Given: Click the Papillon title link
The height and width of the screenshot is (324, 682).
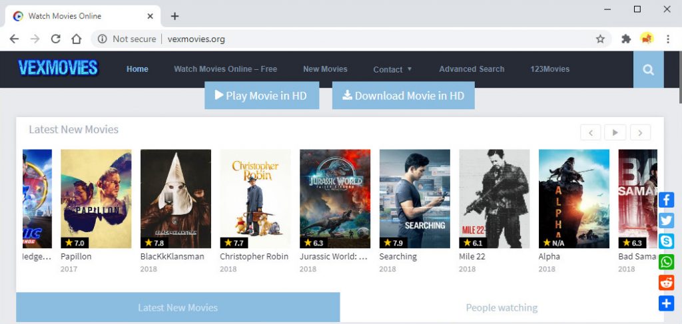Looking at the screenshot, I should [76, 257].
